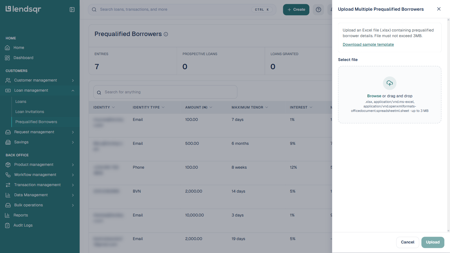The image size is (450, 253).
Task: Click the Lendsqr logo
Action: click(23, 9)
